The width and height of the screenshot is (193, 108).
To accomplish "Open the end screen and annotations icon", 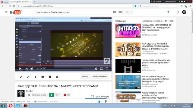I will tap(43, 77).
